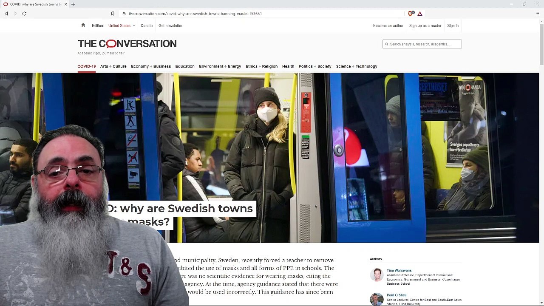
Task: Go to the Health section
Action: 288,66
